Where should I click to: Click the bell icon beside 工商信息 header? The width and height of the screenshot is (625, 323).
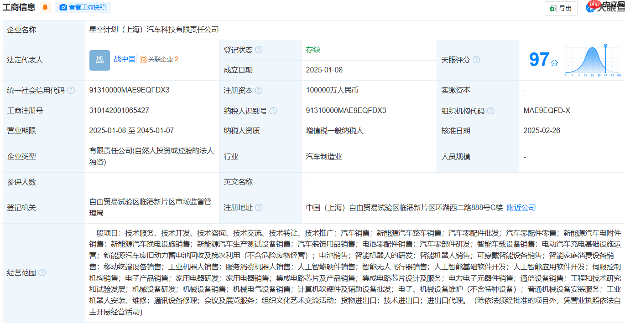44,7
